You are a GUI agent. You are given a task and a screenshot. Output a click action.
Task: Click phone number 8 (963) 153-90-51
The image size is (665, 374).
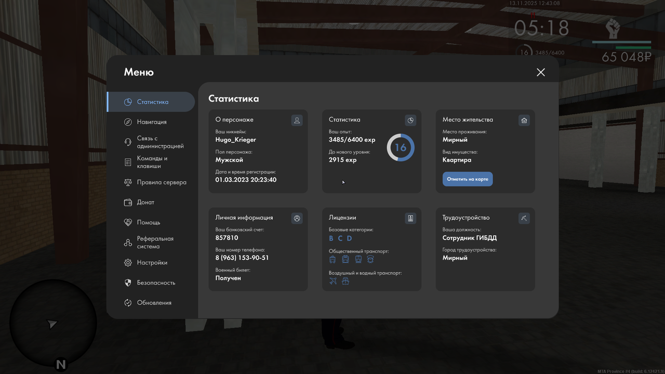pyautogui.click(x=242, y=258)
